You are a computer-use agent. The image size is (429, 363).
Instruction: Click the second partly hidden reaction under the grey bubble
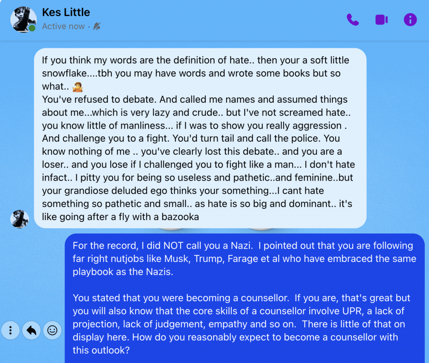pos(261,229)
